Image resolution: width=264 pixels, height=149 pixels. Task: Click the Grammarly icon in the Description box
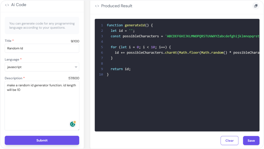(73, 124)
